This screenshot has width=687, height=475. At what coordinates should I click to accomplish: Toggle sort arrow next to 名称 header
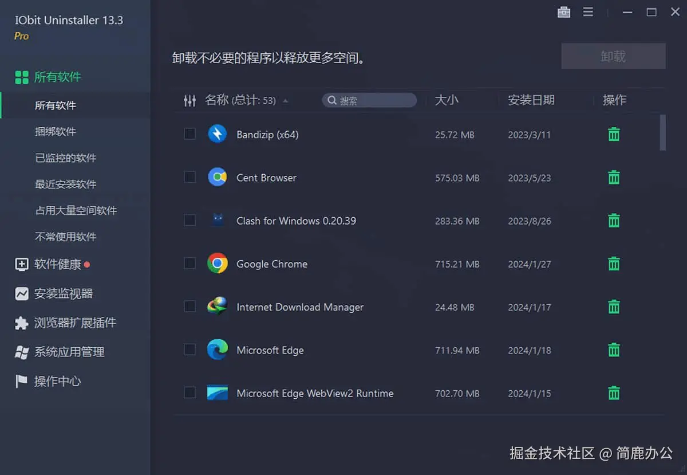click(286, 101)
